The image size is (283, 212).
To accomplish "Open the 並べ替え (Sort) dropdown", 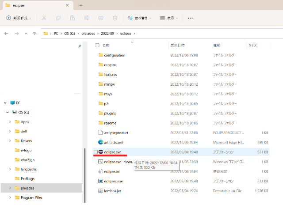I will [139, 18].
